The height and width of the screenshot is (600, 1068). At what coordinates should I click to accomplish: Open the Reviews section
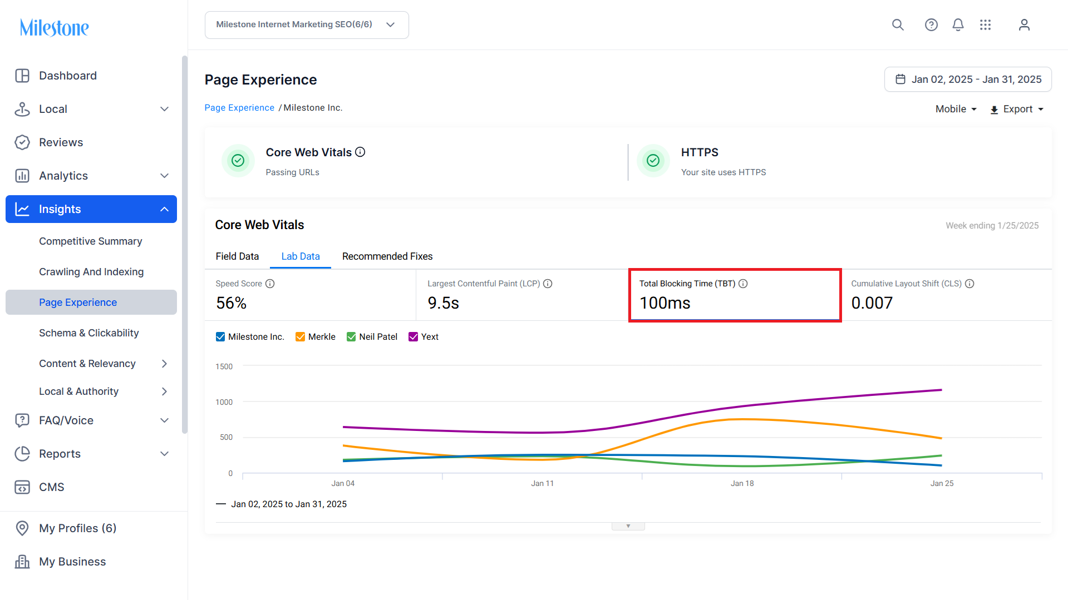point(61,142)
